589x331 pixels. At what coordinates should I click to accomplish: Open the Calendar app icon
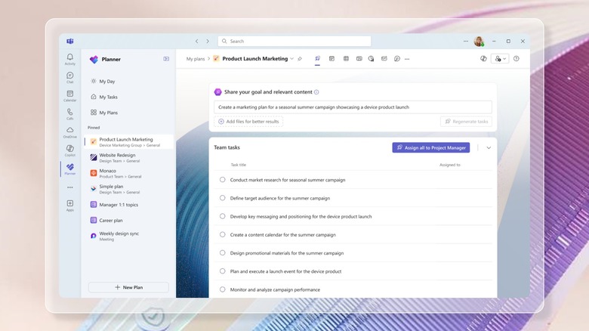pos(69,95)
